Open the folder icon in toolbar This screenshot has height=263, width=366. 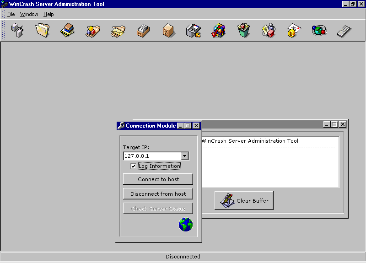pos(43,31)
